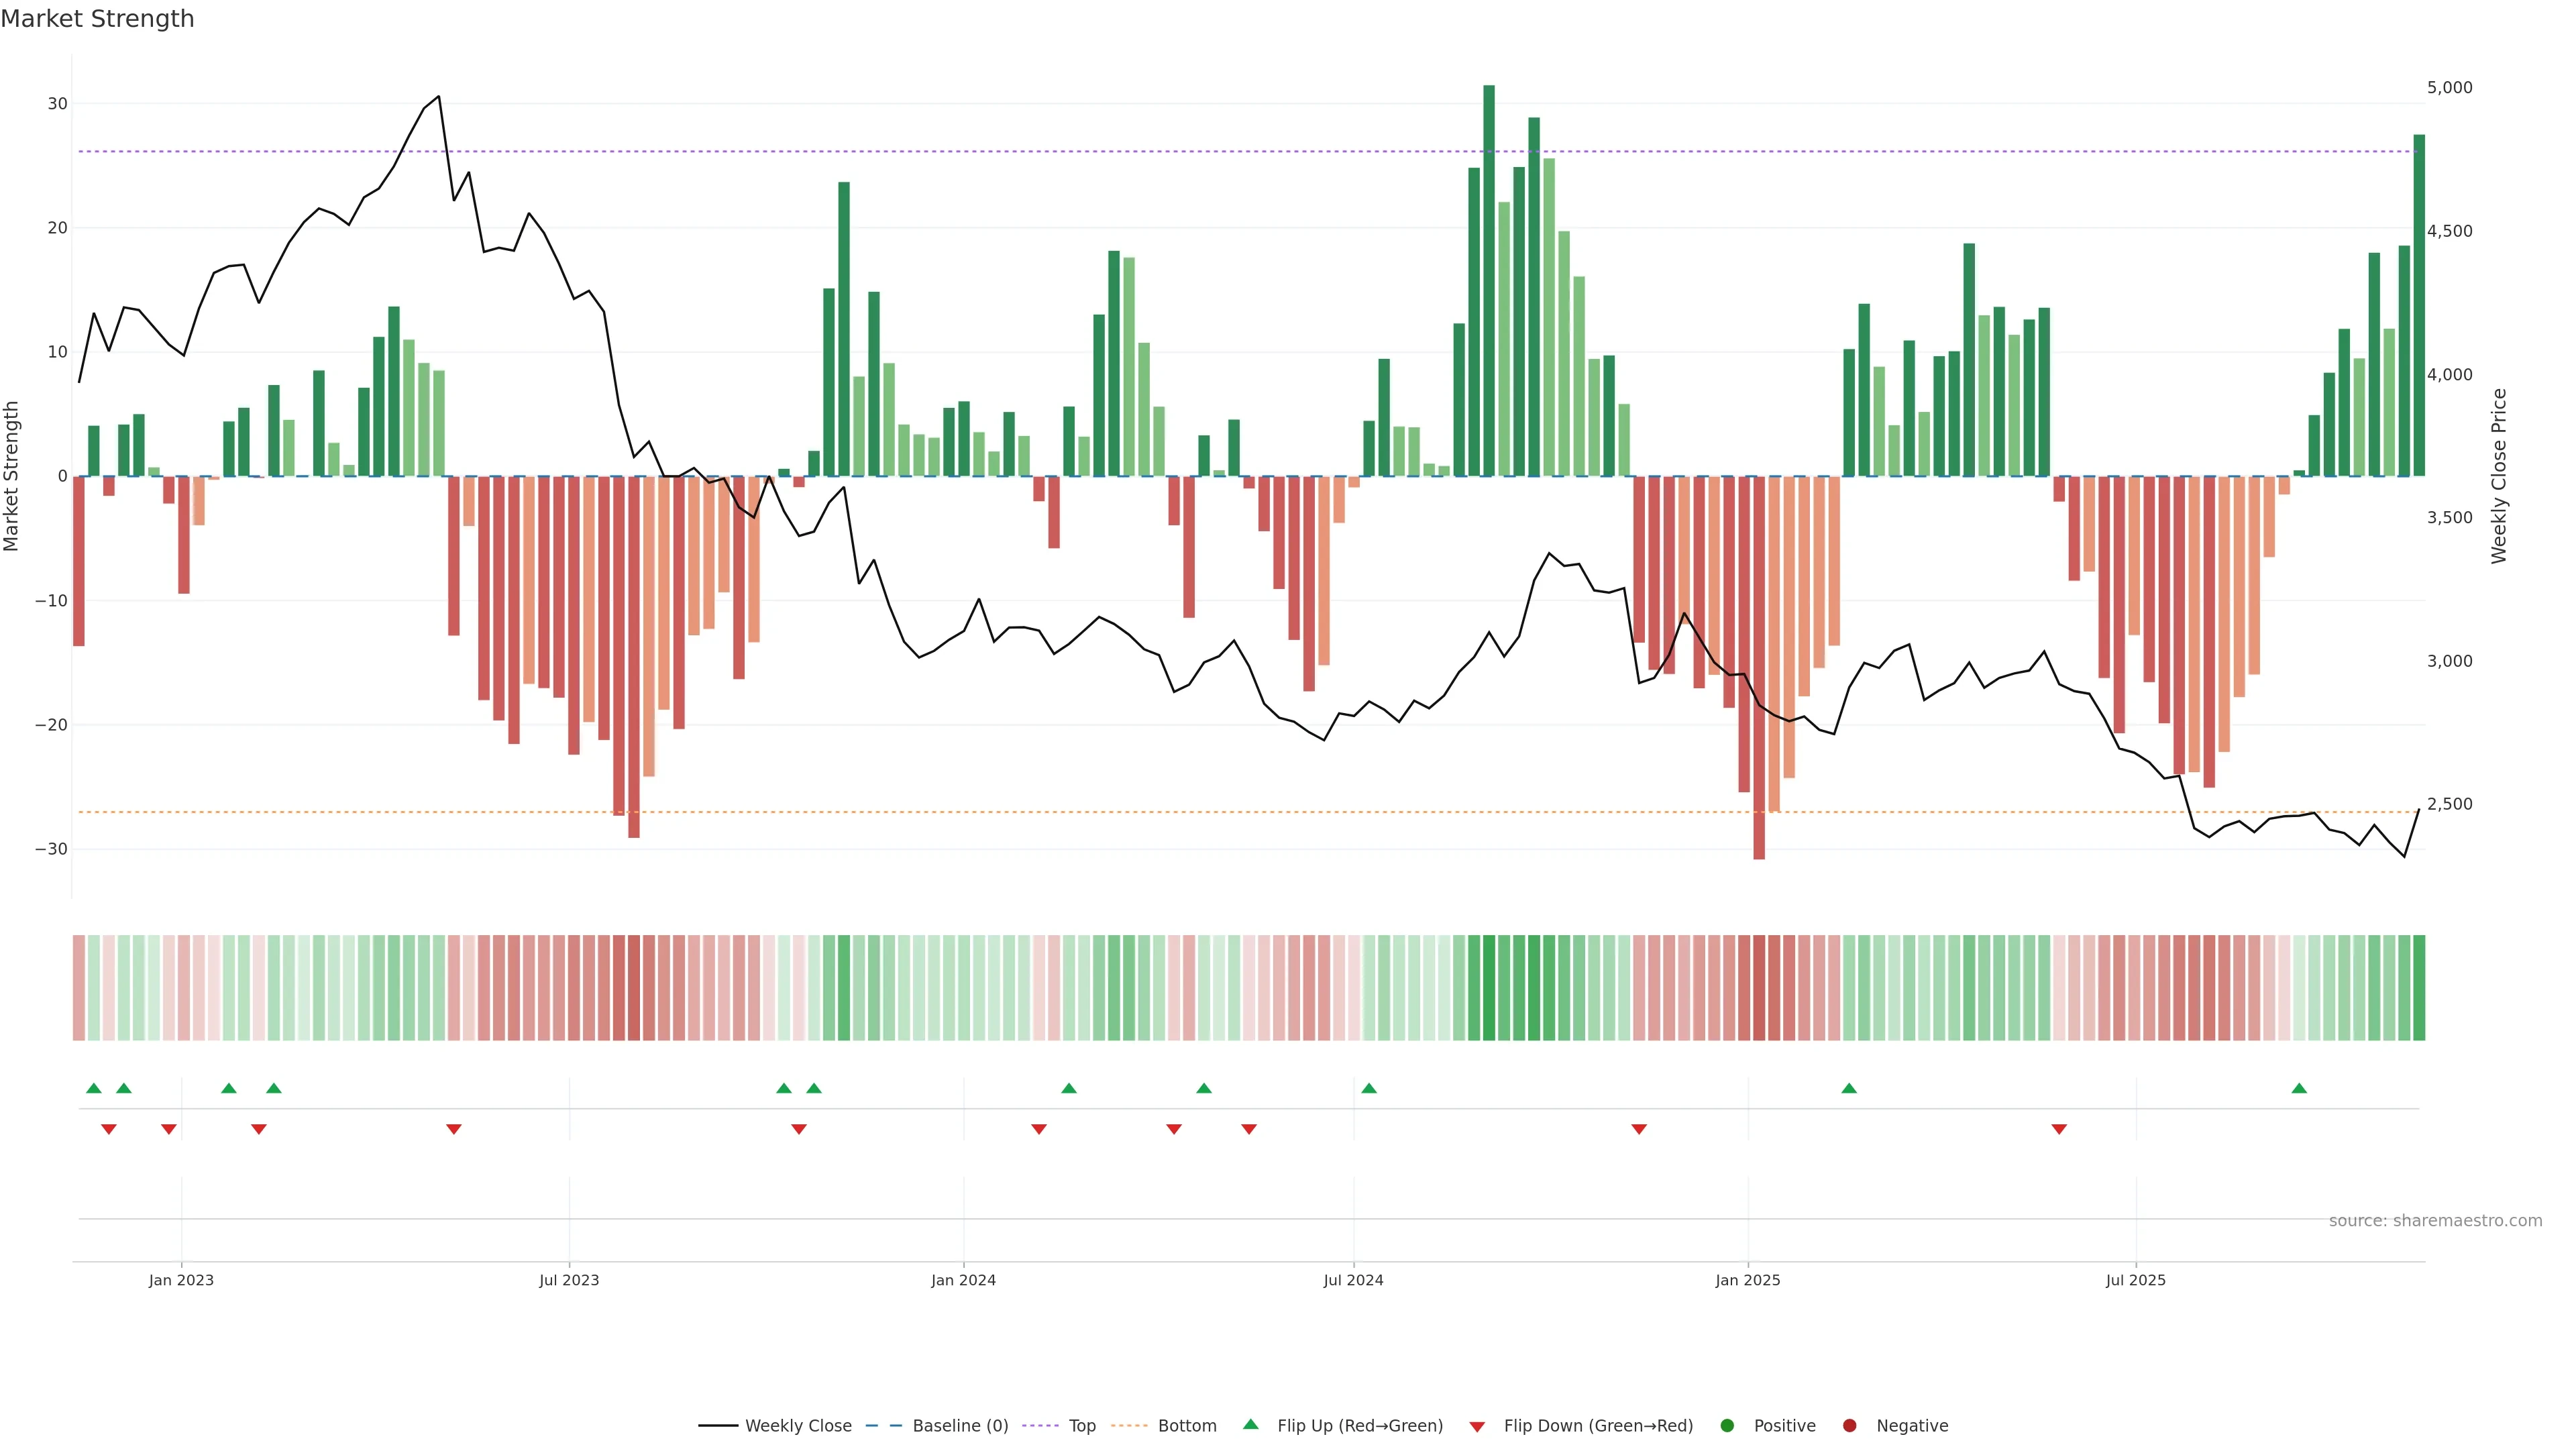The image size is (2576, 1449).
Task: Click the last green Flip Up triangle marker
Action: [2299, 1088]
